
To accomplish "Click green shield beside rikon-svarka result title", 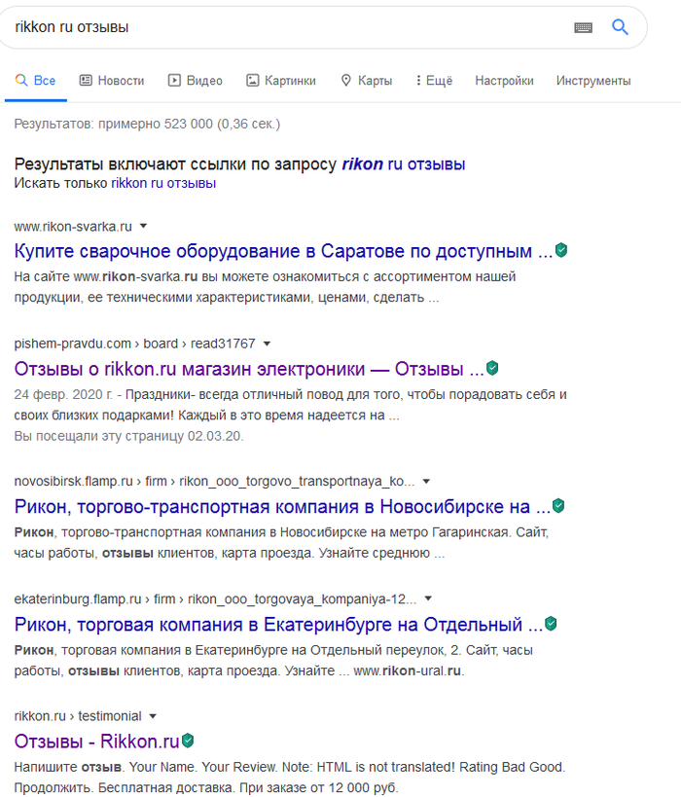I will 561,250.
